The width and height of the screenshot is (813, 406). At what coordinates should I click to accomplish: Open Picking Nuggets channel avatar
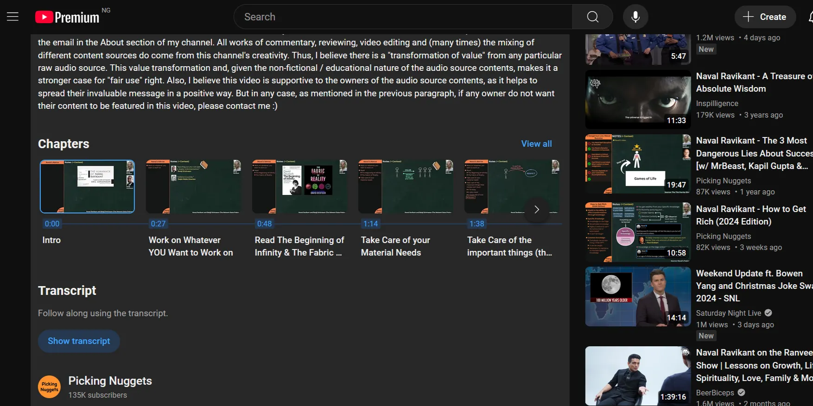(x=50, y=387)
